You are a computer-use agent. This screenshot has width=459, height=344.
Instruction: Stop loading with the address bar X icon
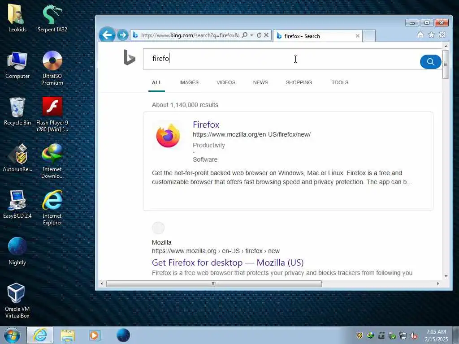pos(266,35)
